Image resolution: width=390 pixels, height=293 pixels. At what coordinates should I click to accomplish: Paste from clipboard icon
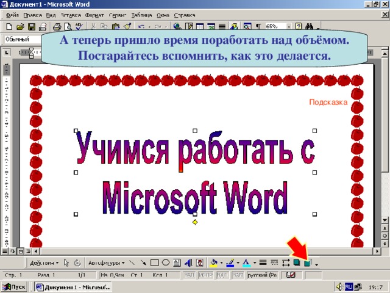pyautogui.click(x=116, y=26)
